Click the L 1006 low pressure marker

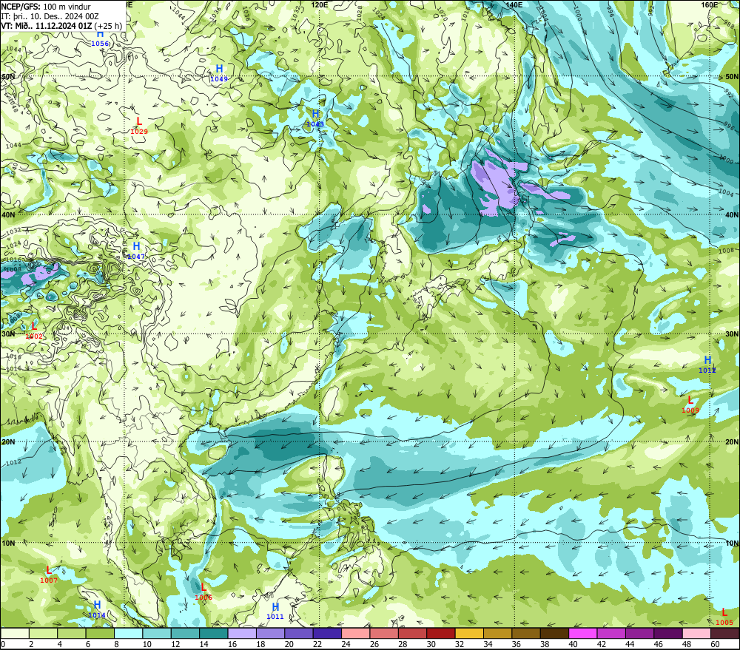(203, 592)
